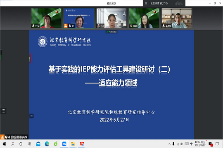Select the presenter 韵 video thumbnail
The height and width of the screenshot is (148, 223).
(x=79, y=18)
